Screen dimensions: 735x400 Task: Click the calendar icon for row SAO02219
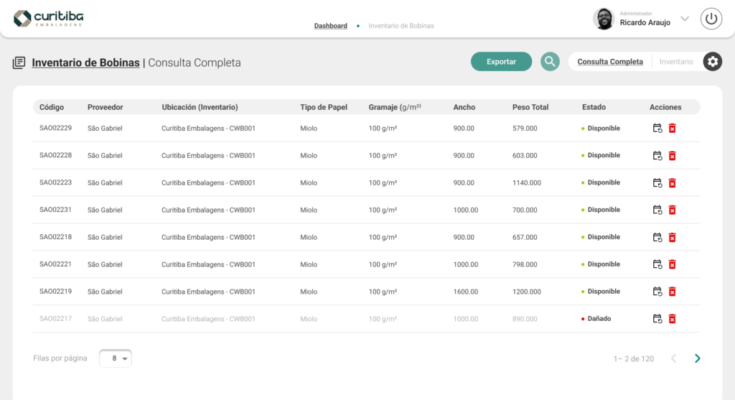(657, 292)
